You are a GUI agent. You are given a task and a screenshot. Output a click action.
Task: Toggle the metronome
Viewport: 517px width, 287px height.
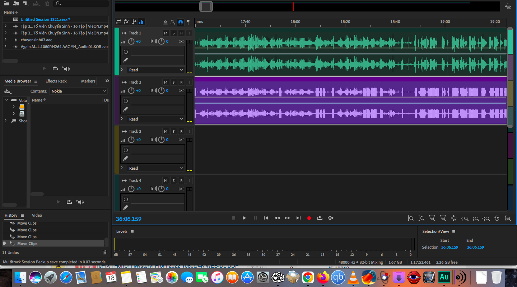pos(165,22)
